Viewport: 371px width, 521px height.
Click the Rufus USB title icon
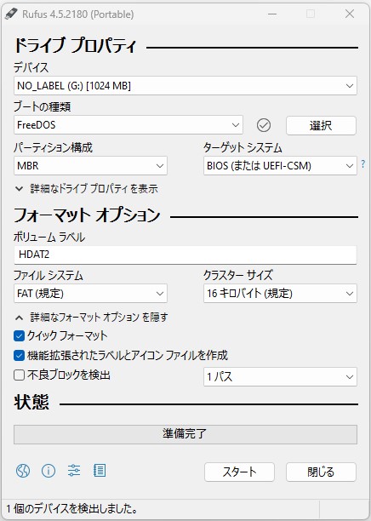click(11, 14)
